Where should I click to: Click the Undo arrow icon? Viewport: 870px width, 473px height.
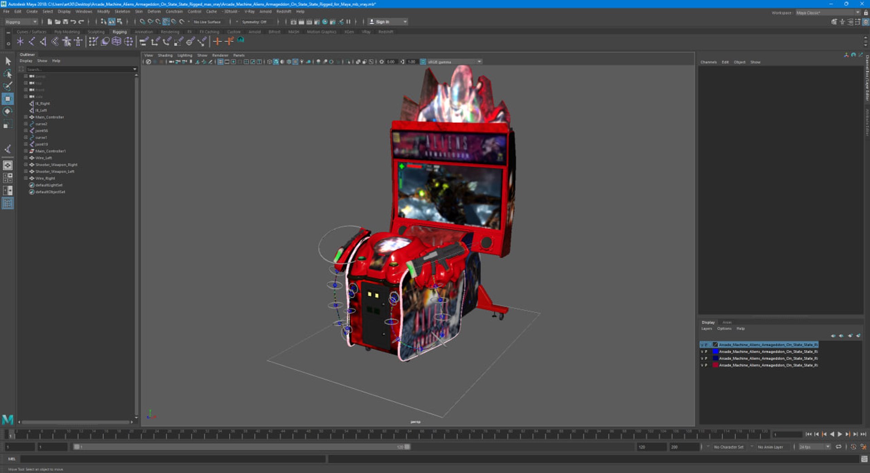tap(73, 22)
